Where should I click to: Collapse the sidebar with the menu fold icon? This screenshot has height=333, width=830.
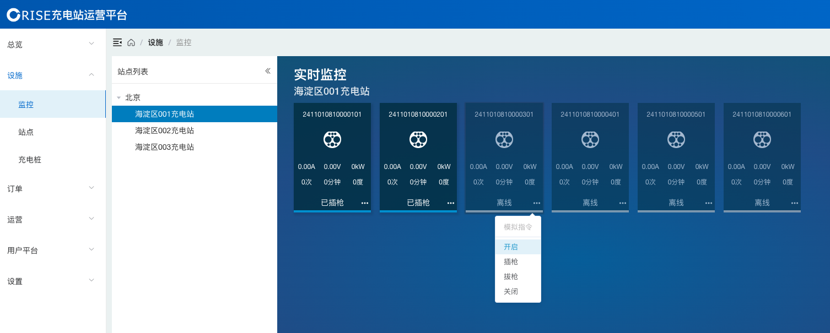pos(117,42)
